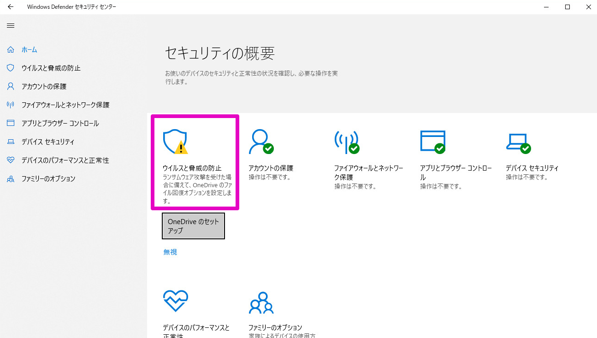Open the family options people tile icon
The width and height of the screenshot is (597, 338).
(x=261, y=303)
